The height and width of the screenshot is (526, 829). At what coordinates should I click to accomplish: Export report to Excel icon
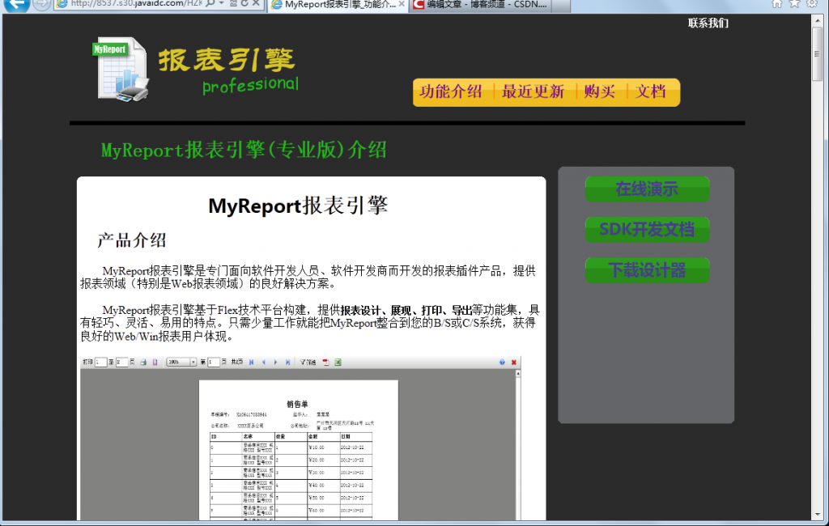[x=338, y=362]
